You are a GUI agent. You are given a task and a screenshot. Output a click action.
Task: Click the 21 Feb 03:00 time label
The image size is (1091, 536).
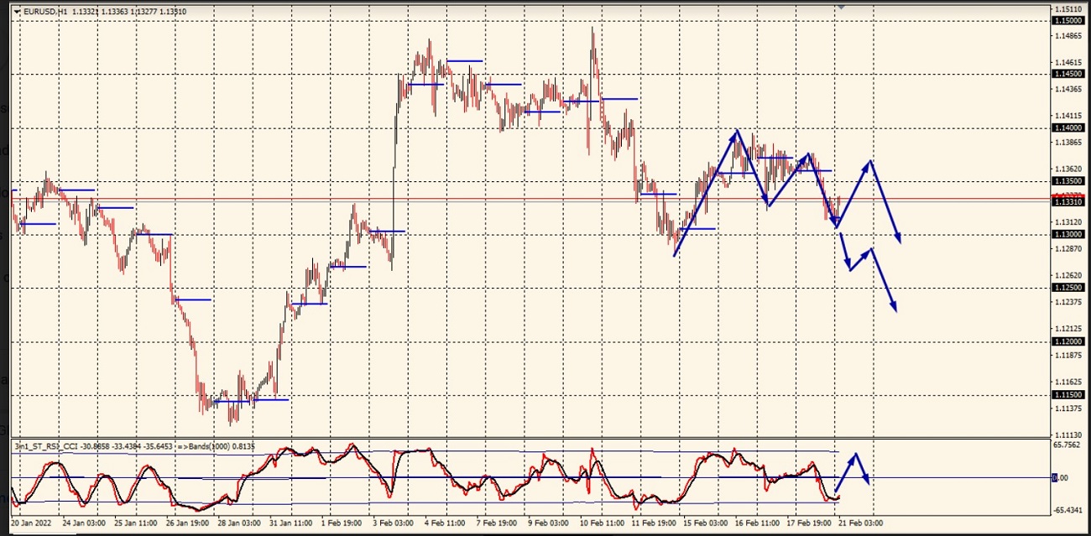point(859,523)
